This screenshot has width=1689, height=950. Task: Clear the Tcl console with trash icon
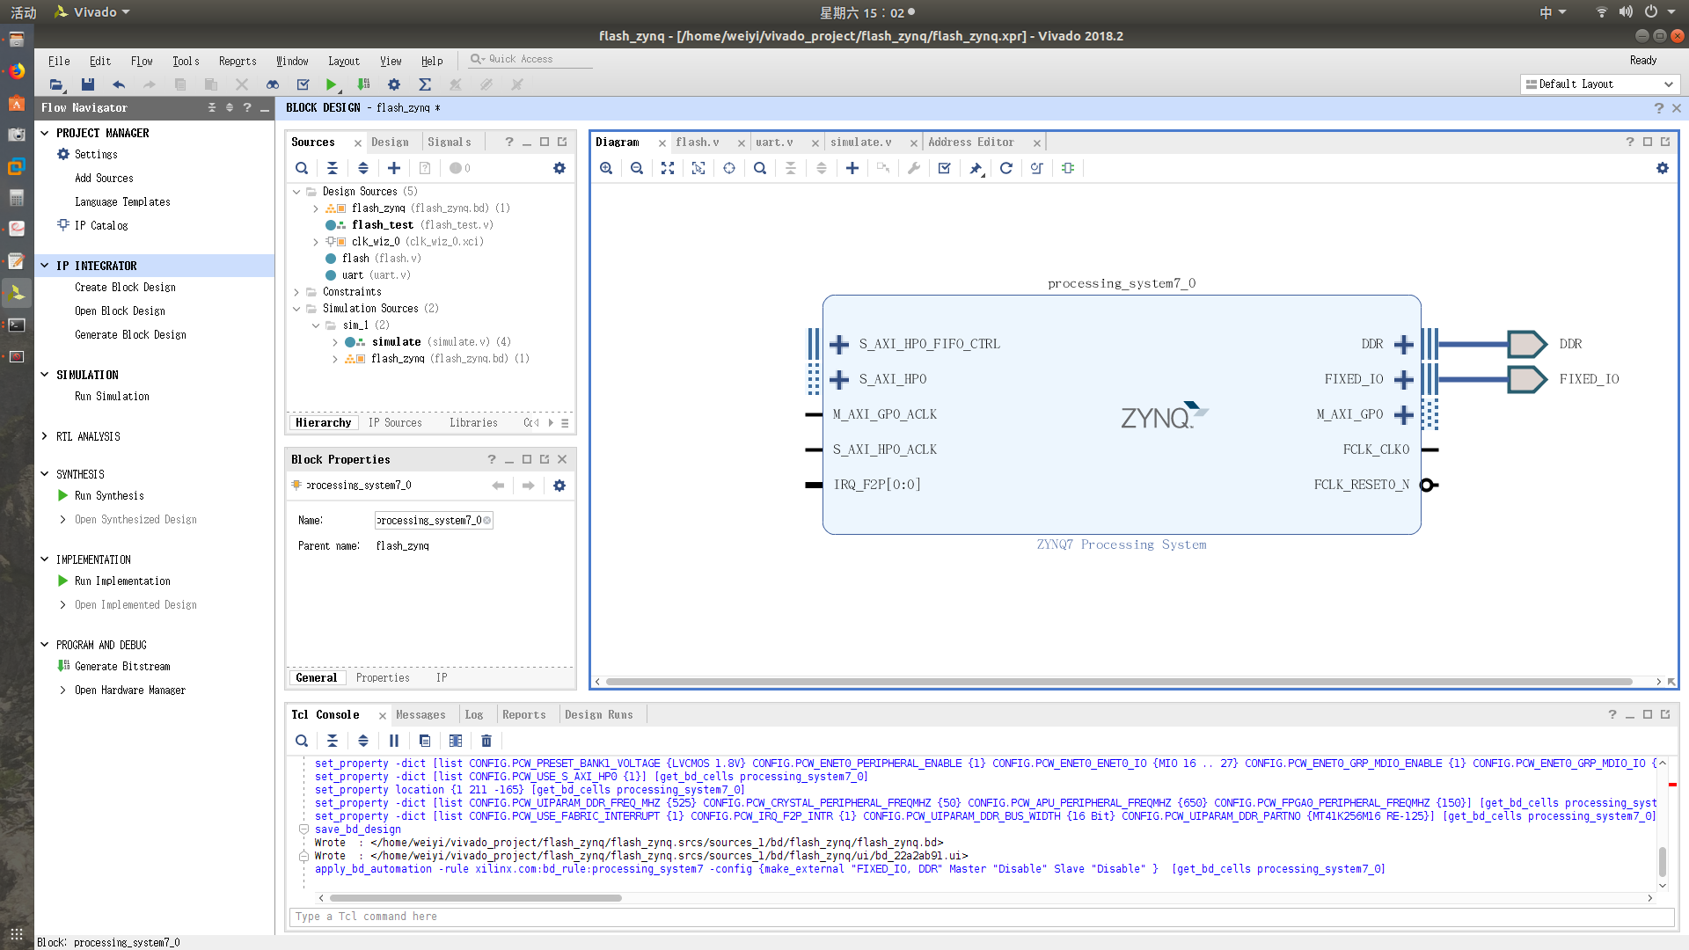486,741
